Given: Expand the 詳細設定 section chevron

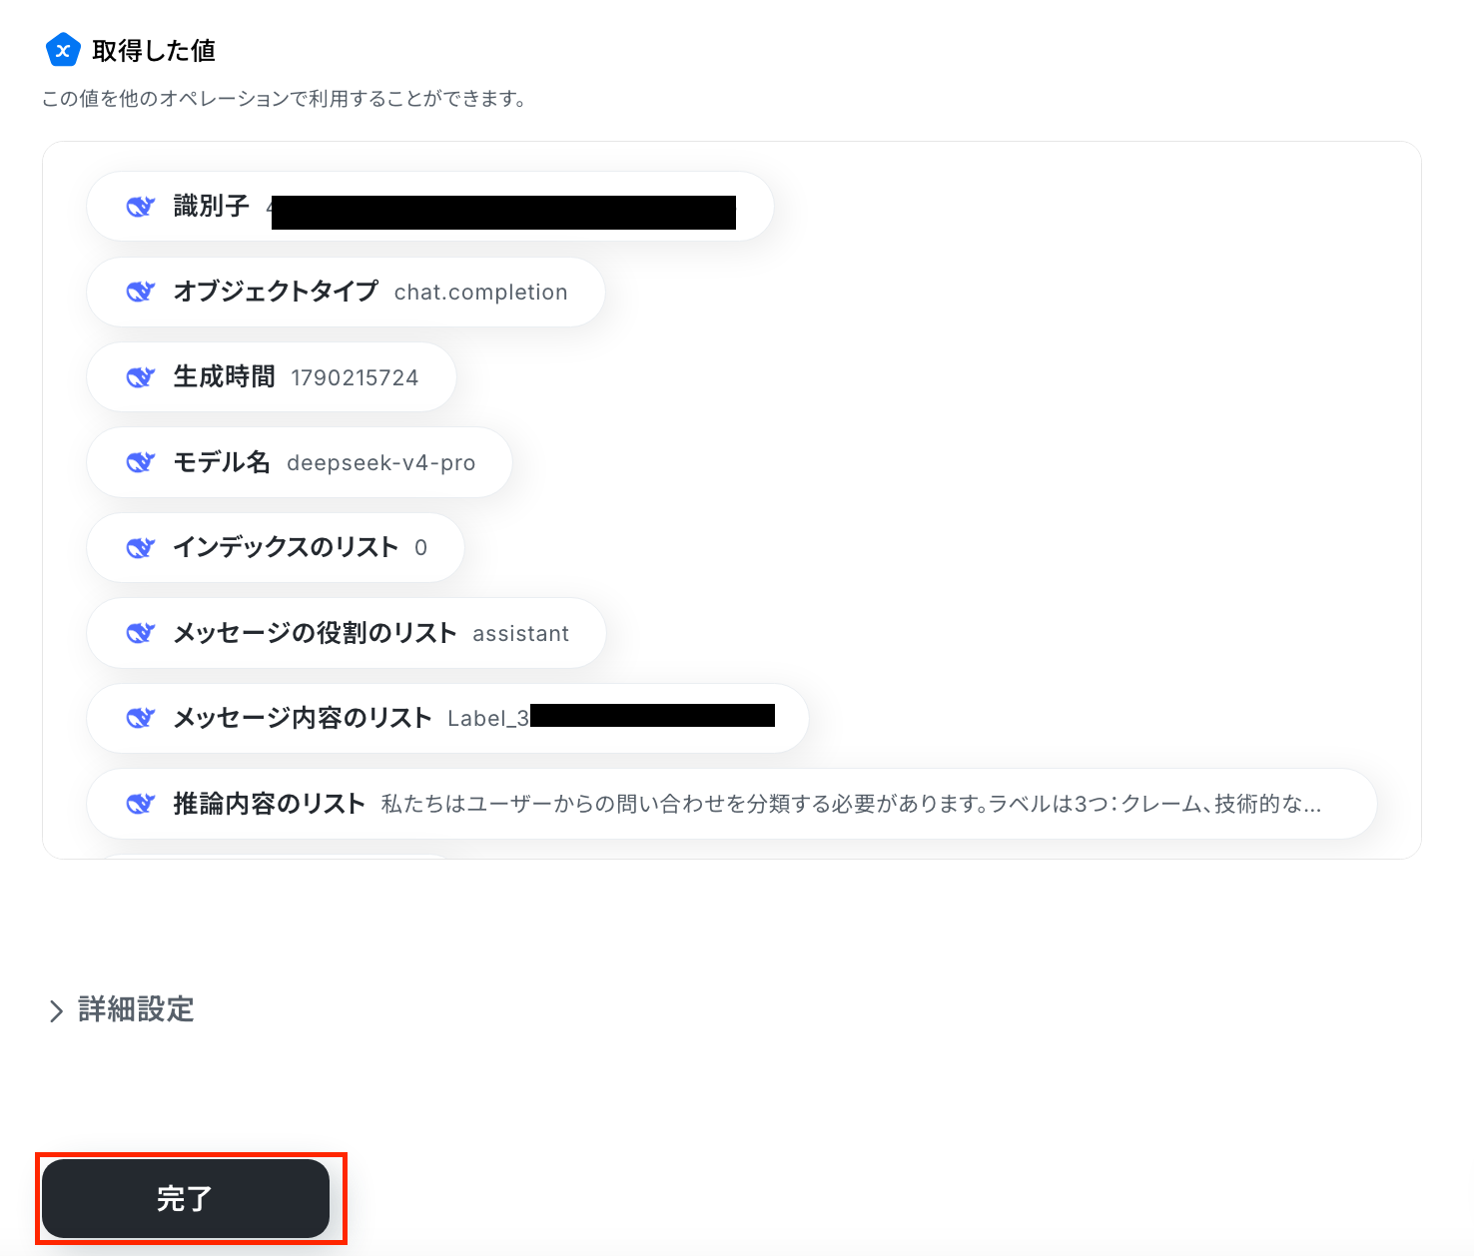Looking at the screenshot, I should pos(56,1010).
